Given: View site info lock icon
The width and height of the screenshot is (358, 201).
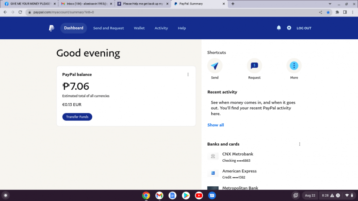Looking at the screenshot, I should (30, 13).
